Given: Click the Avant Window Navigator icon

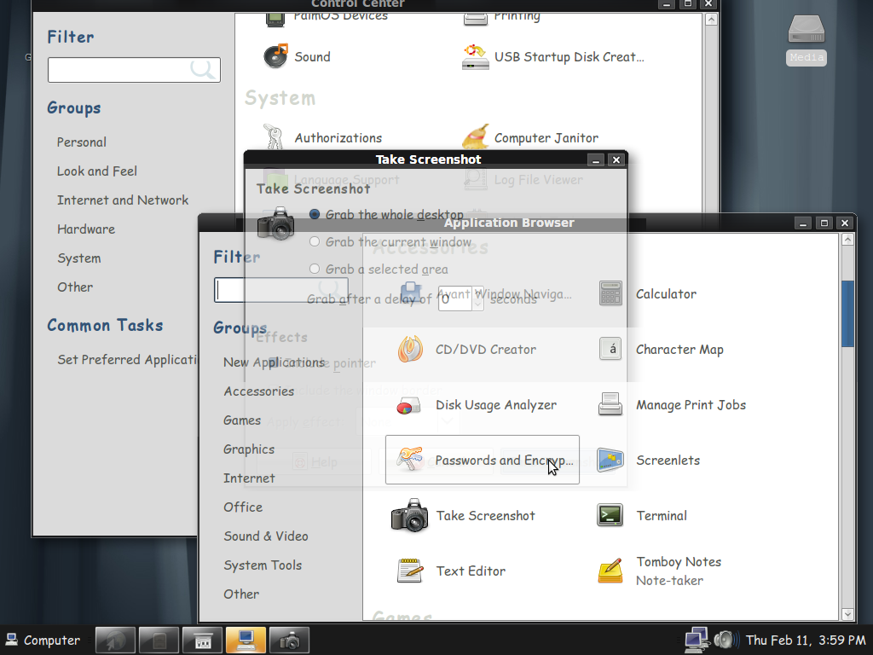Looking at the screenshot, I should click(411, 293).
